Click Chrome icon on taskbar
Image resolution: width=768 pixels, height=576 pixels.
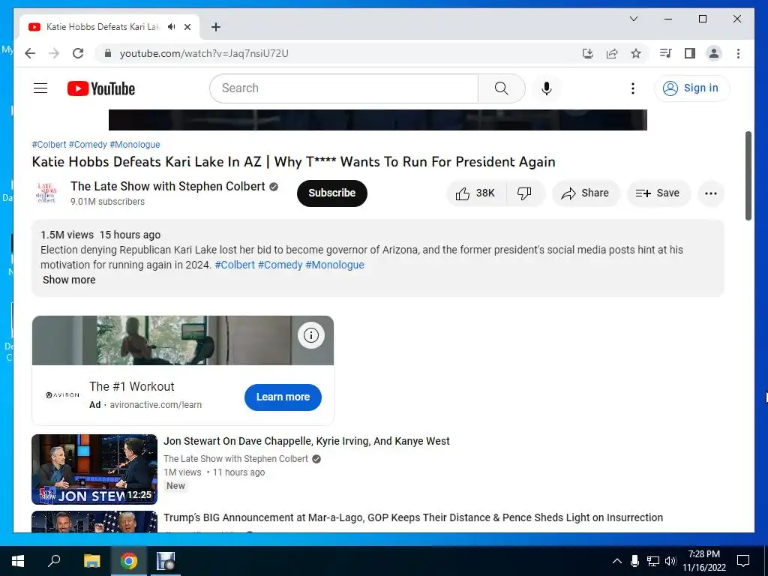coord(129,561)
